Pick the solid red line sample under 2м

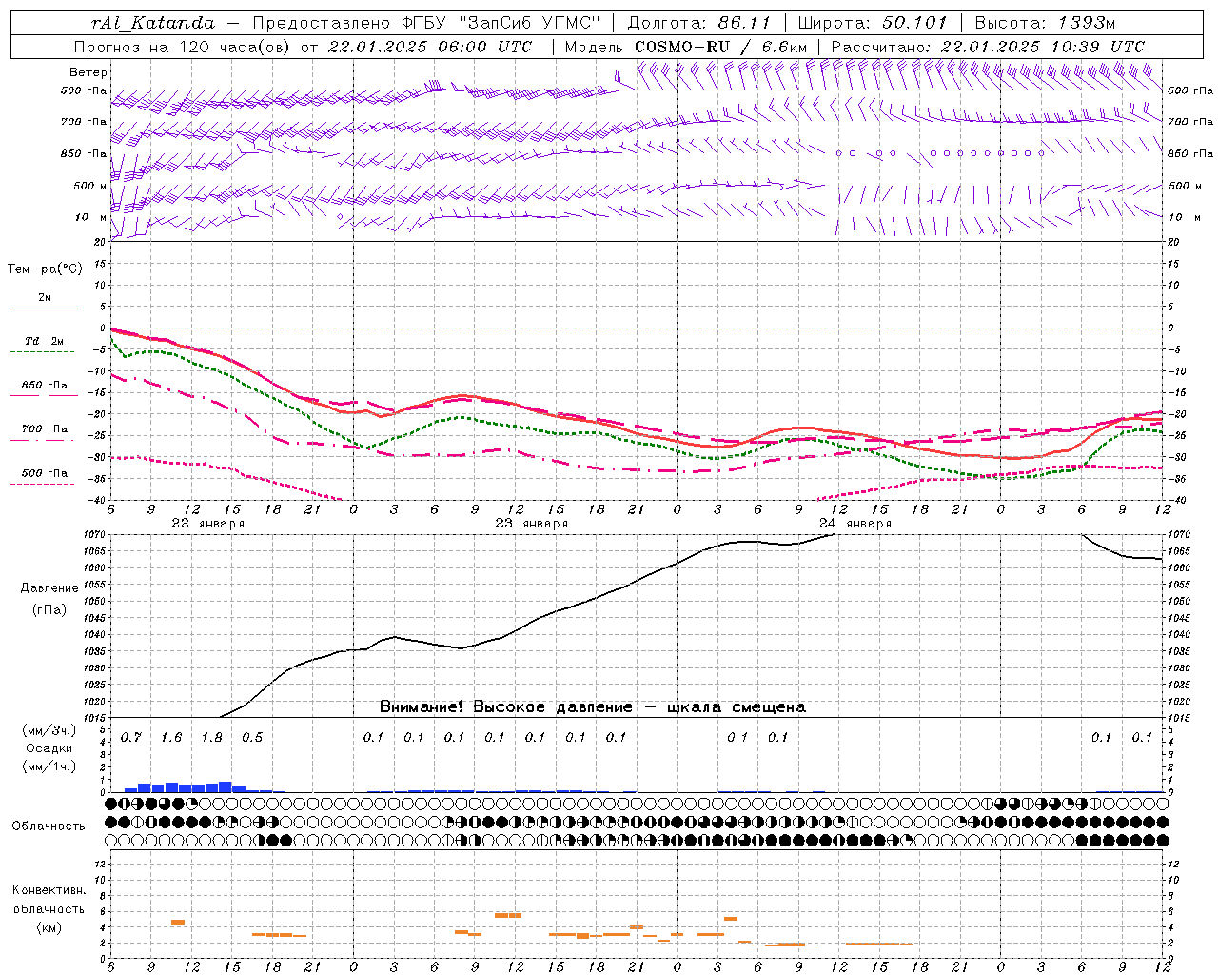(44, 308)
